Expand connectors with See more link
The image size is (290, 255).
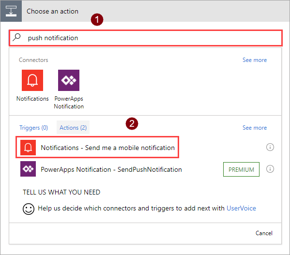tap(255, 60)
